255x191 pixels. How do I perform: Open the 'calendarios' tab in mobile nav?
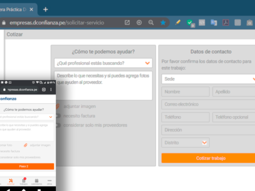[37, 181]
